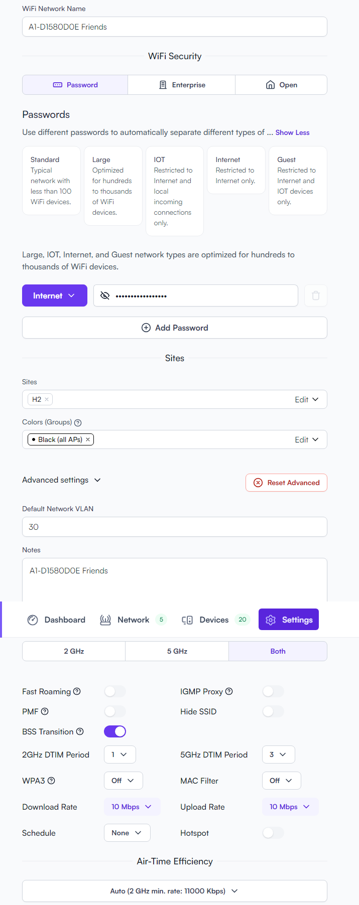Click the Default Network VLAN input field
Image resolution: width=359 pixels, height=905 pixels.
(175, 527)
